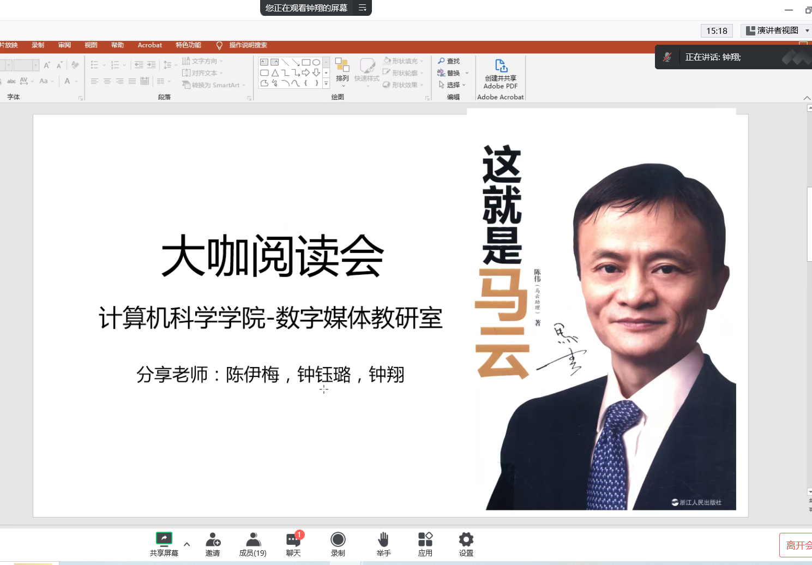Toggle center text alignment
The width and height of the screenshot is (812, 565).
point(107,81)
